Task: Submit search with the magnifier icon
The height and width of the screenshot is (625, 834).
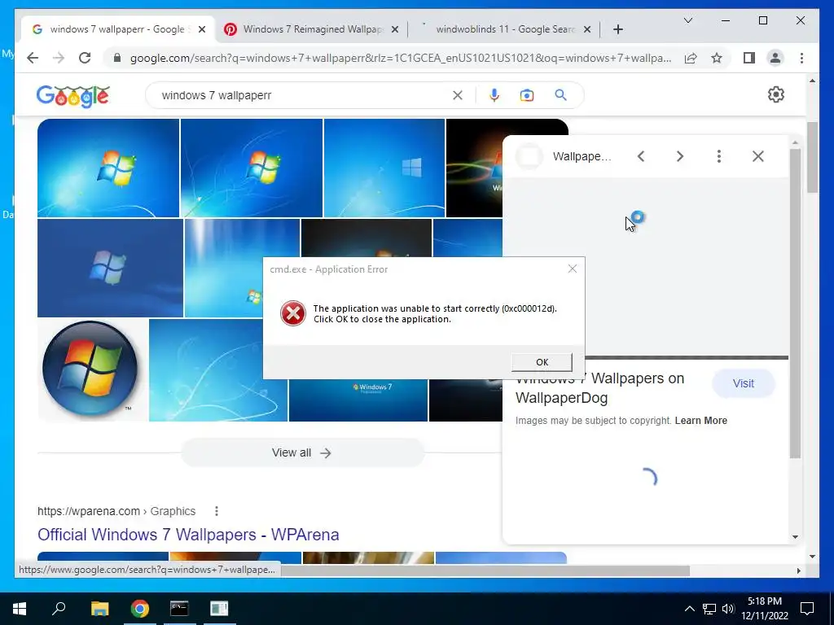Action: (x=560, y=95)
